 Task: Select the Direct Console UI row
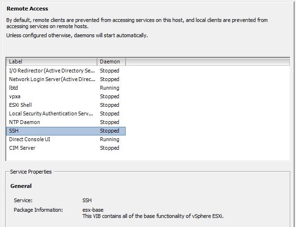coord(66,139)
